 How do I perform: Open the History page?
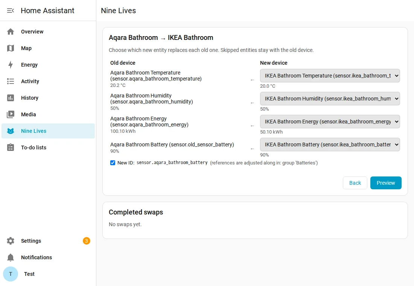pos(48,98)
